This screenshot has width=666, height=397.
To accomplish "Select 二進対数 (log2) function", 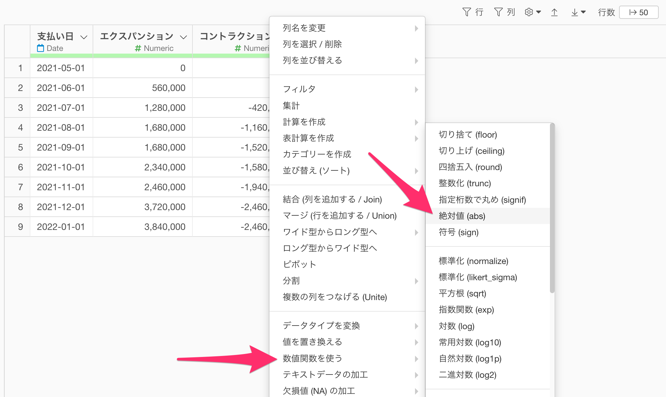I will point(488,375).
